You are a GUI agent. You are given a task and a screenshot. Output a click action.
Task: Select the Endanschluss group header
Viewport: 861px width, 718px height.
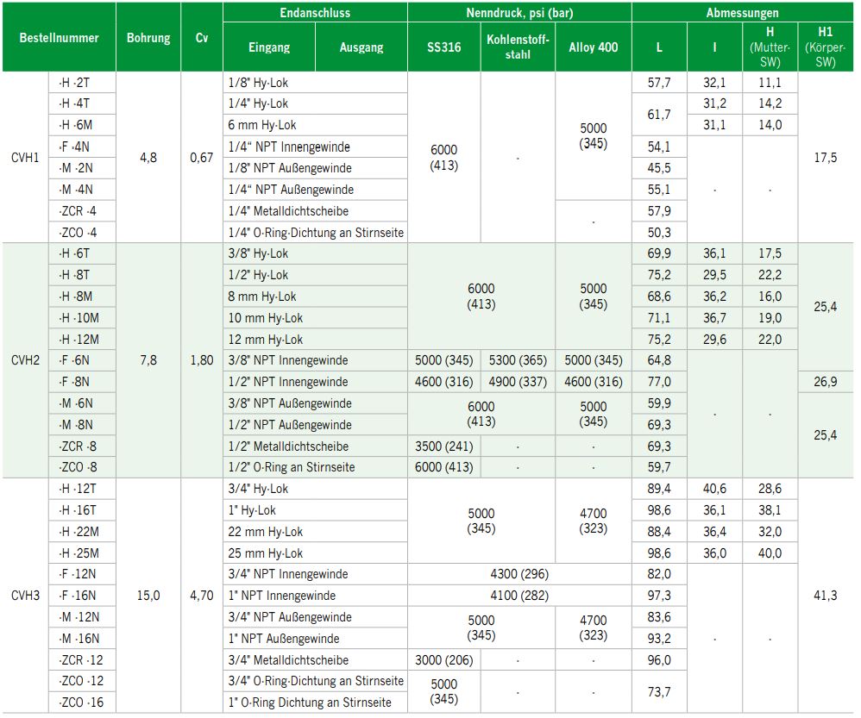(x=315, y=13)
